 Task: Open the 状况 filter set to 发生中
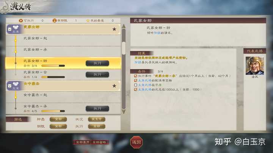point(97,119)
